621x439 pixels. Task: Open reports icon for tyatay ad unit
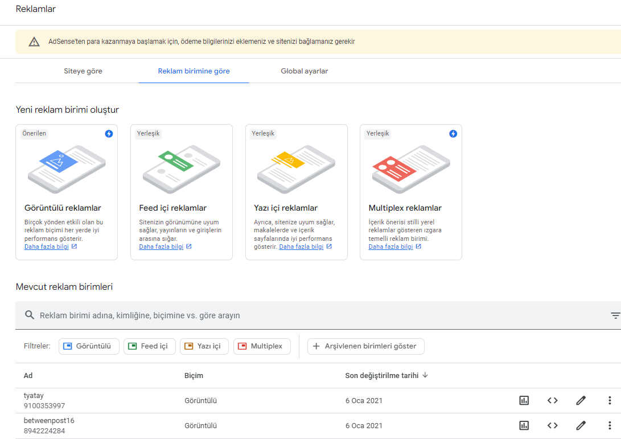click(x=524, y=400)
